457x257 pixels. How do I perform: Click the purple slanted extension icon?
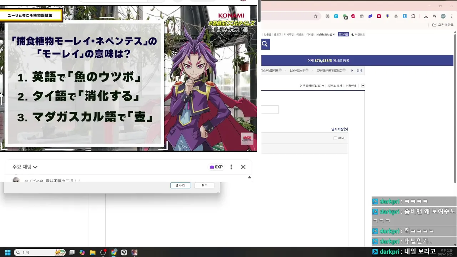pyautogui.click(x=370, y=16)
